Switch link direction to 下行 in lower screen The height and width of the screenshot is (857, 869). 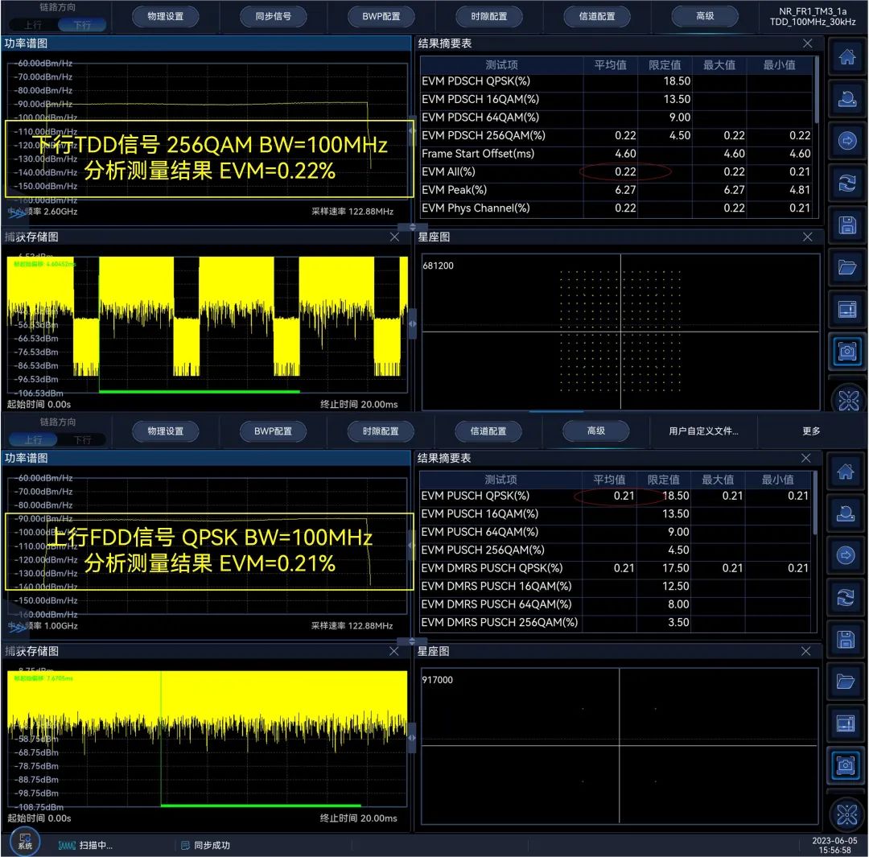(82, 439)
